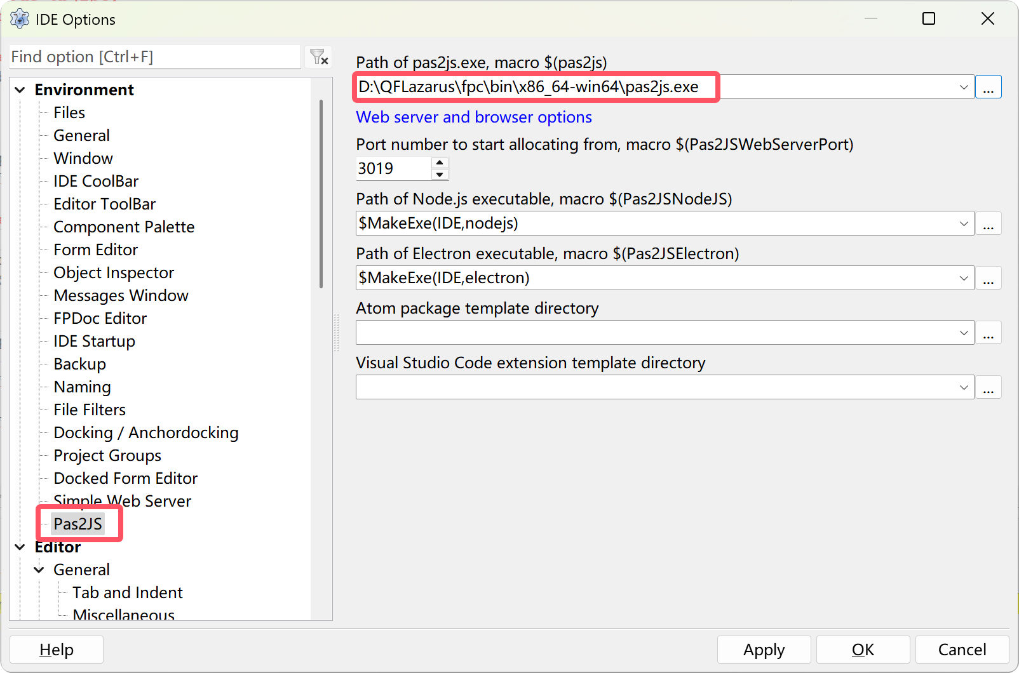Open the pas2js.exe path dropdown
This screenshot has height=673, width=1019.
(964, 87)
